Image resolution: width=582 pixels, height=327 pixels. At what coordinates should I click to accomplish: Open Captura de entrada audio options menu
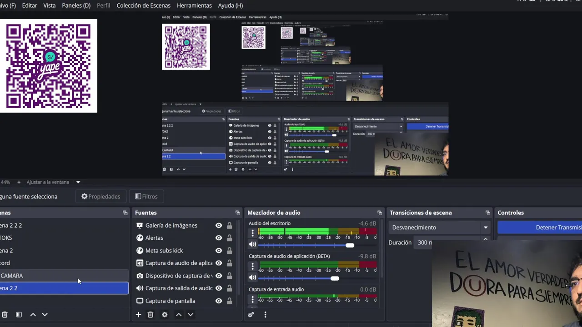pyautogui.click(x=252, y=299)
